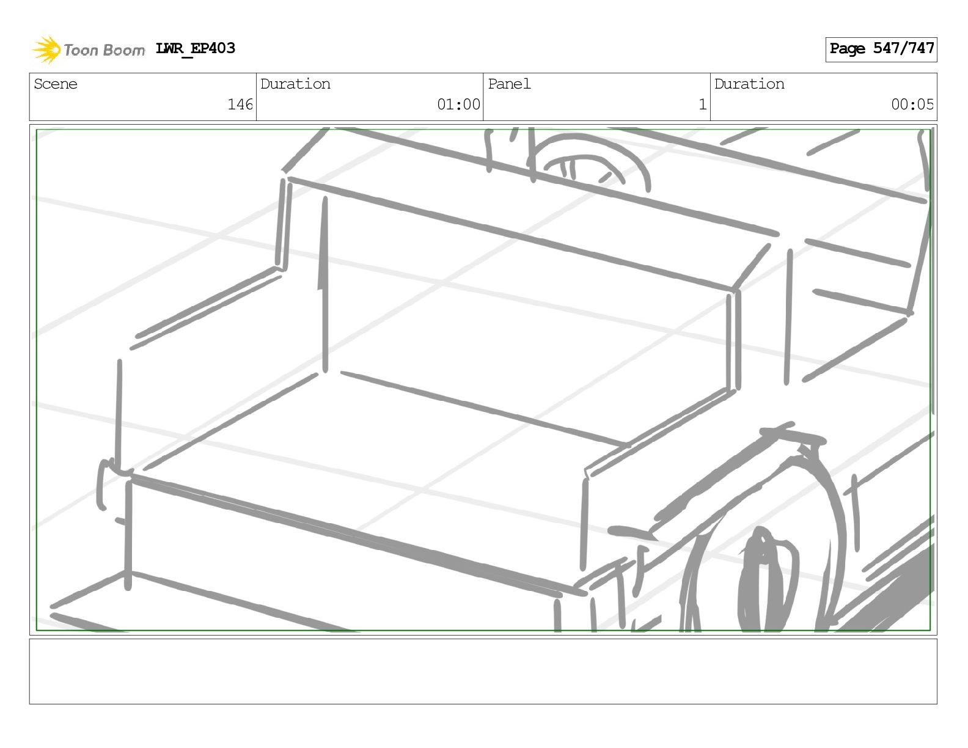This screenshot has height=748, width=968.
Task: Click scene duration value 01:00
Action: pos(458,105)
